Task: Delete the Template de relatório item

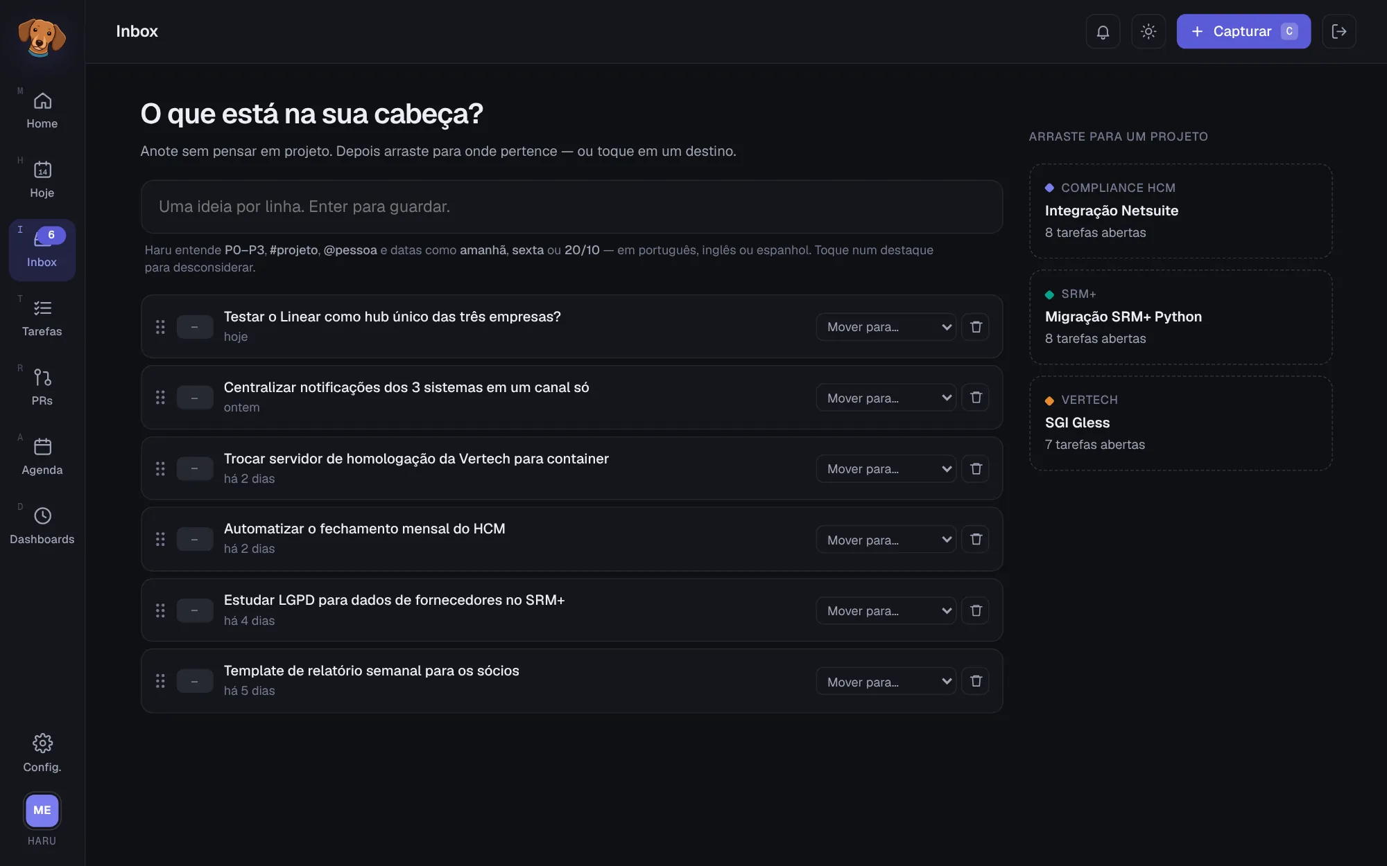Action: coord(976,682)
